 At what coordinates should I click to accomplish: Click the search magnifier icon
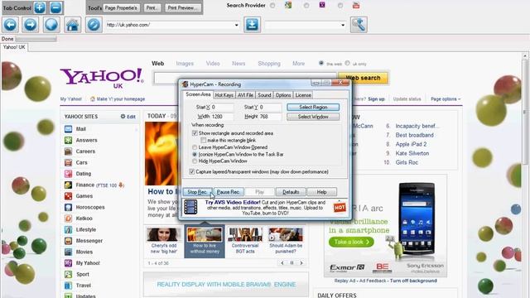click(359, 25)
